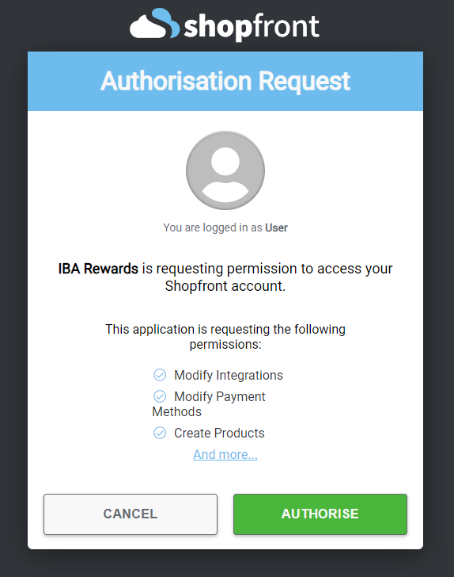Click the checkmark icon beside Modify Payment Methods

pos(160,396)
